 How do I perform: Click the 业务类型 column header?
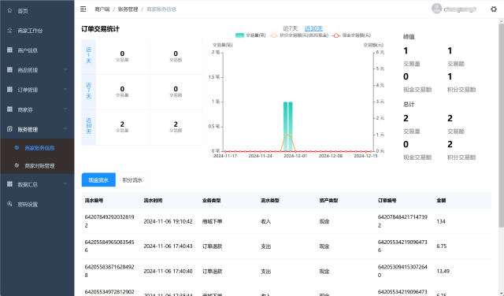pos(212,200)
